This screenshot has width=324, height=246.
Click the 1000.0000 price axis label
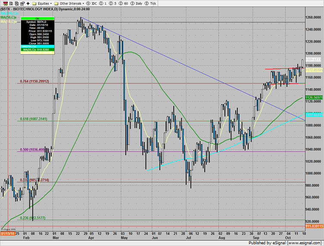pos(313,173)
